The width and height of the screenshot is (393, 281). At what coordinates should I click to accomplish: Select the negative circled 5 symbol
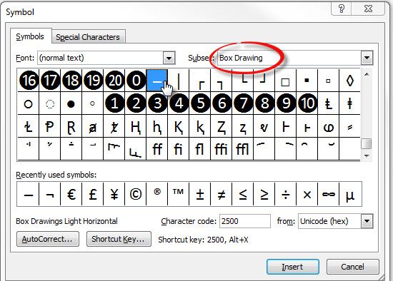pos(200,103)
